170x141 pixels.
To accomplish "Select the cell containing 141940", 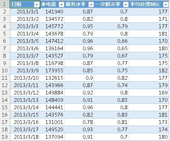I will point(52,12).
